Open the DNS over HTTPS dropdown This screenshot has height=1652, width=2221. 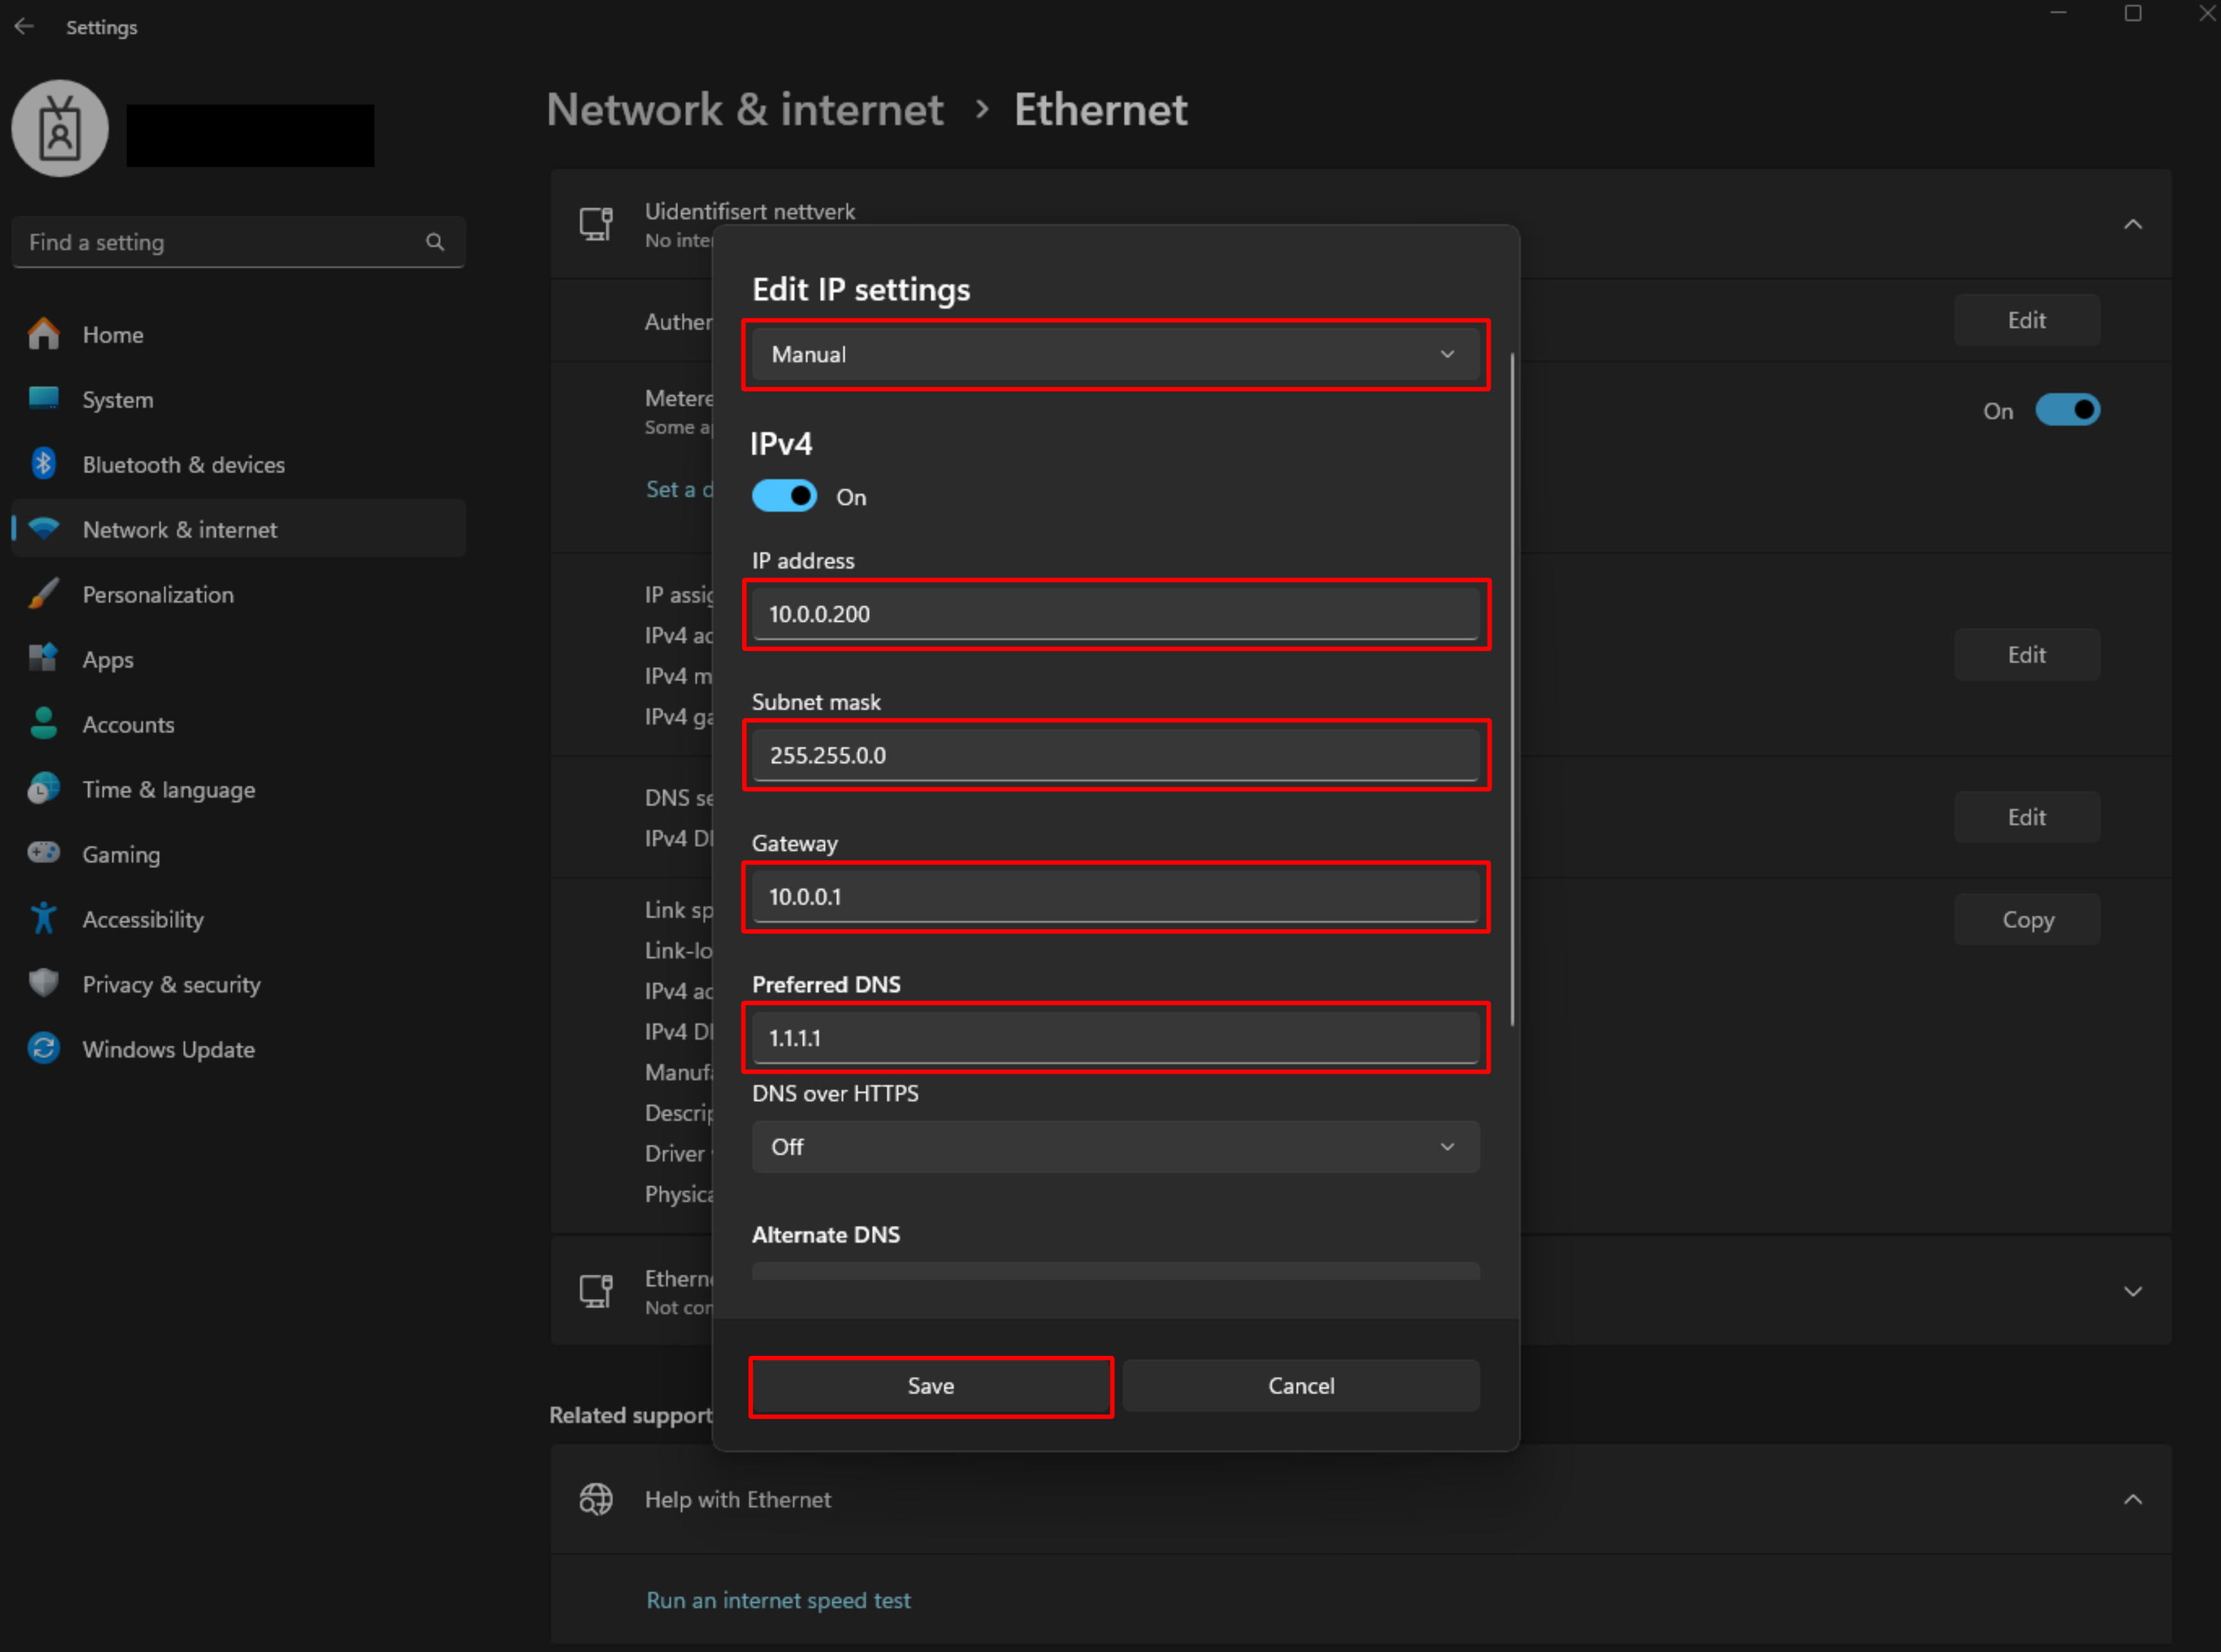point(1114,1146)
